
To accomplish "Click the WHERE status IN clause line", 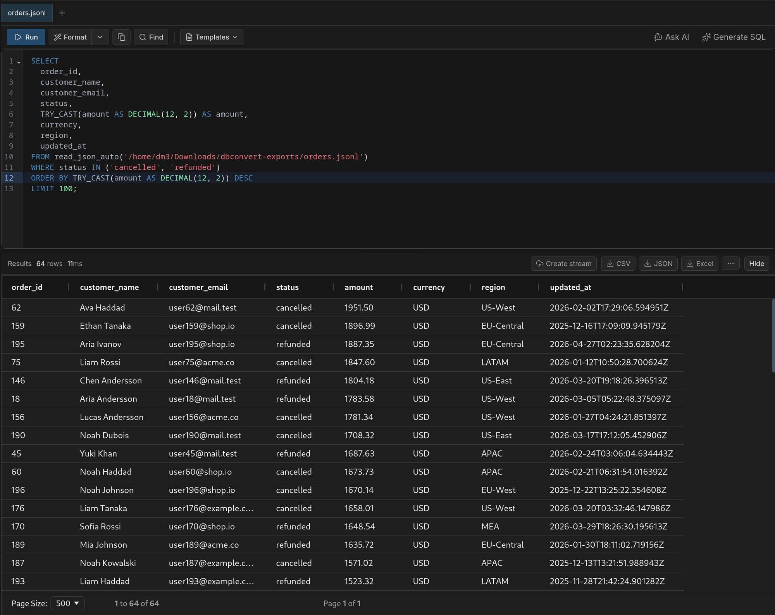I will click(126, 167).
